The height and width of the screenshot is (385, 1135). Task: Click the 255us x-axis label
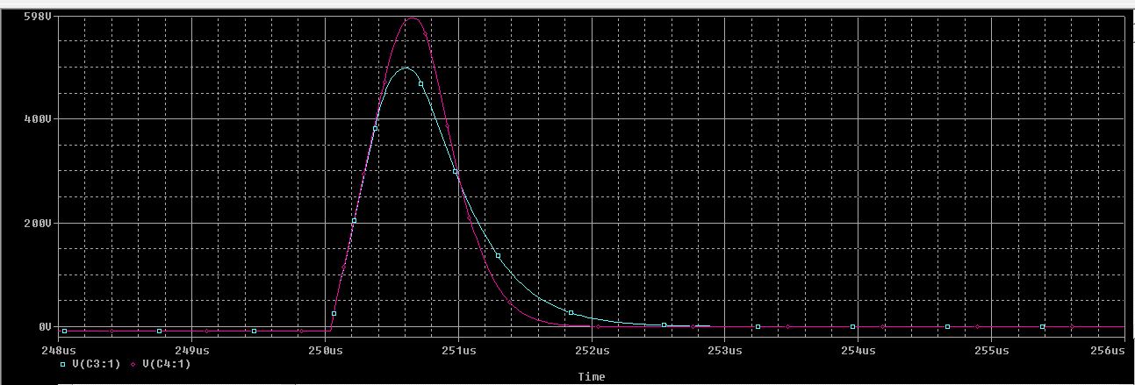coord(991,351)
